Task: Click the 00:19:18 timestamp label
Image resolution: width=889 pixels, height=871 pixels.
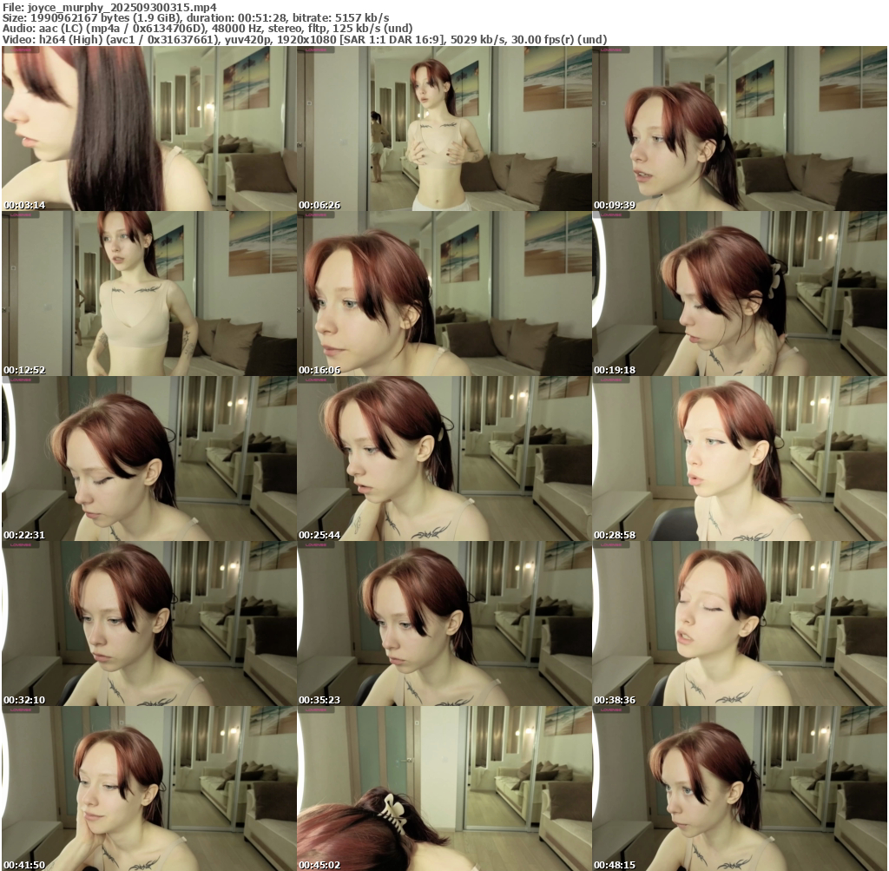Action: [615, 370]
